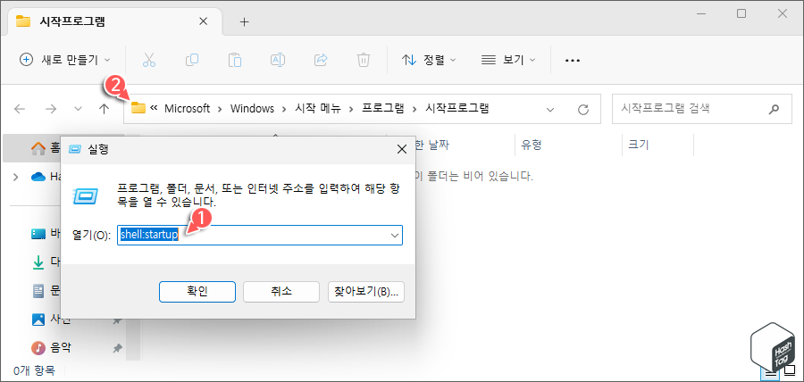The width and height of the screenshot is (804, 382).
Task: Show hidden path with double chevron
Action: 154,109
